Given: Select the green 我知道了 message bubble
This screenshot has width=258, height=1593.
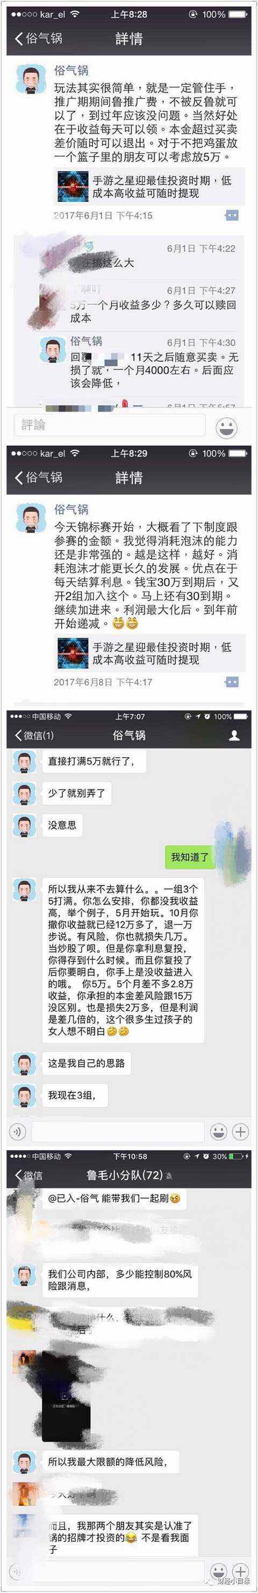Looking at the screenshot, I should (x=190, y=858).
